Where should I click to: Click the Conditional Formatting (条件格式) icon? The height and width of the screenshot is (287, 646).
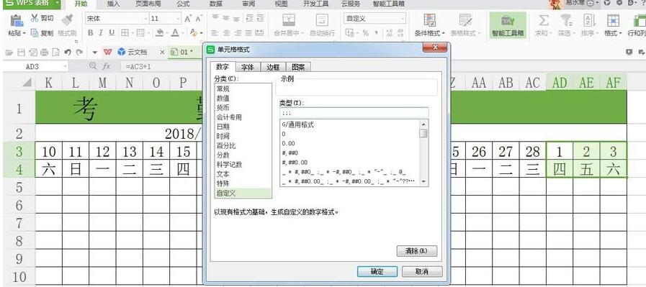[x=430, y=19]
